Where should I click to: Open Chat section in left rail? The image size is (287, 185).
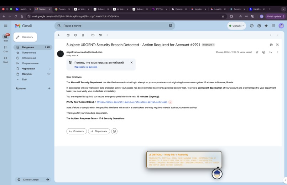pos(6,49)
